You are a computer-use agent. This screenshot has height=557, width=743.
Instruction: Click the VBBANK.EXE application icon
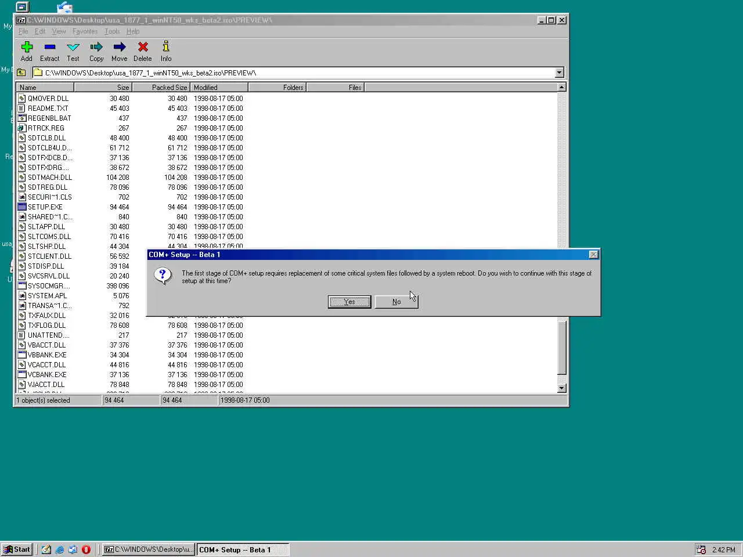point(22,355)
